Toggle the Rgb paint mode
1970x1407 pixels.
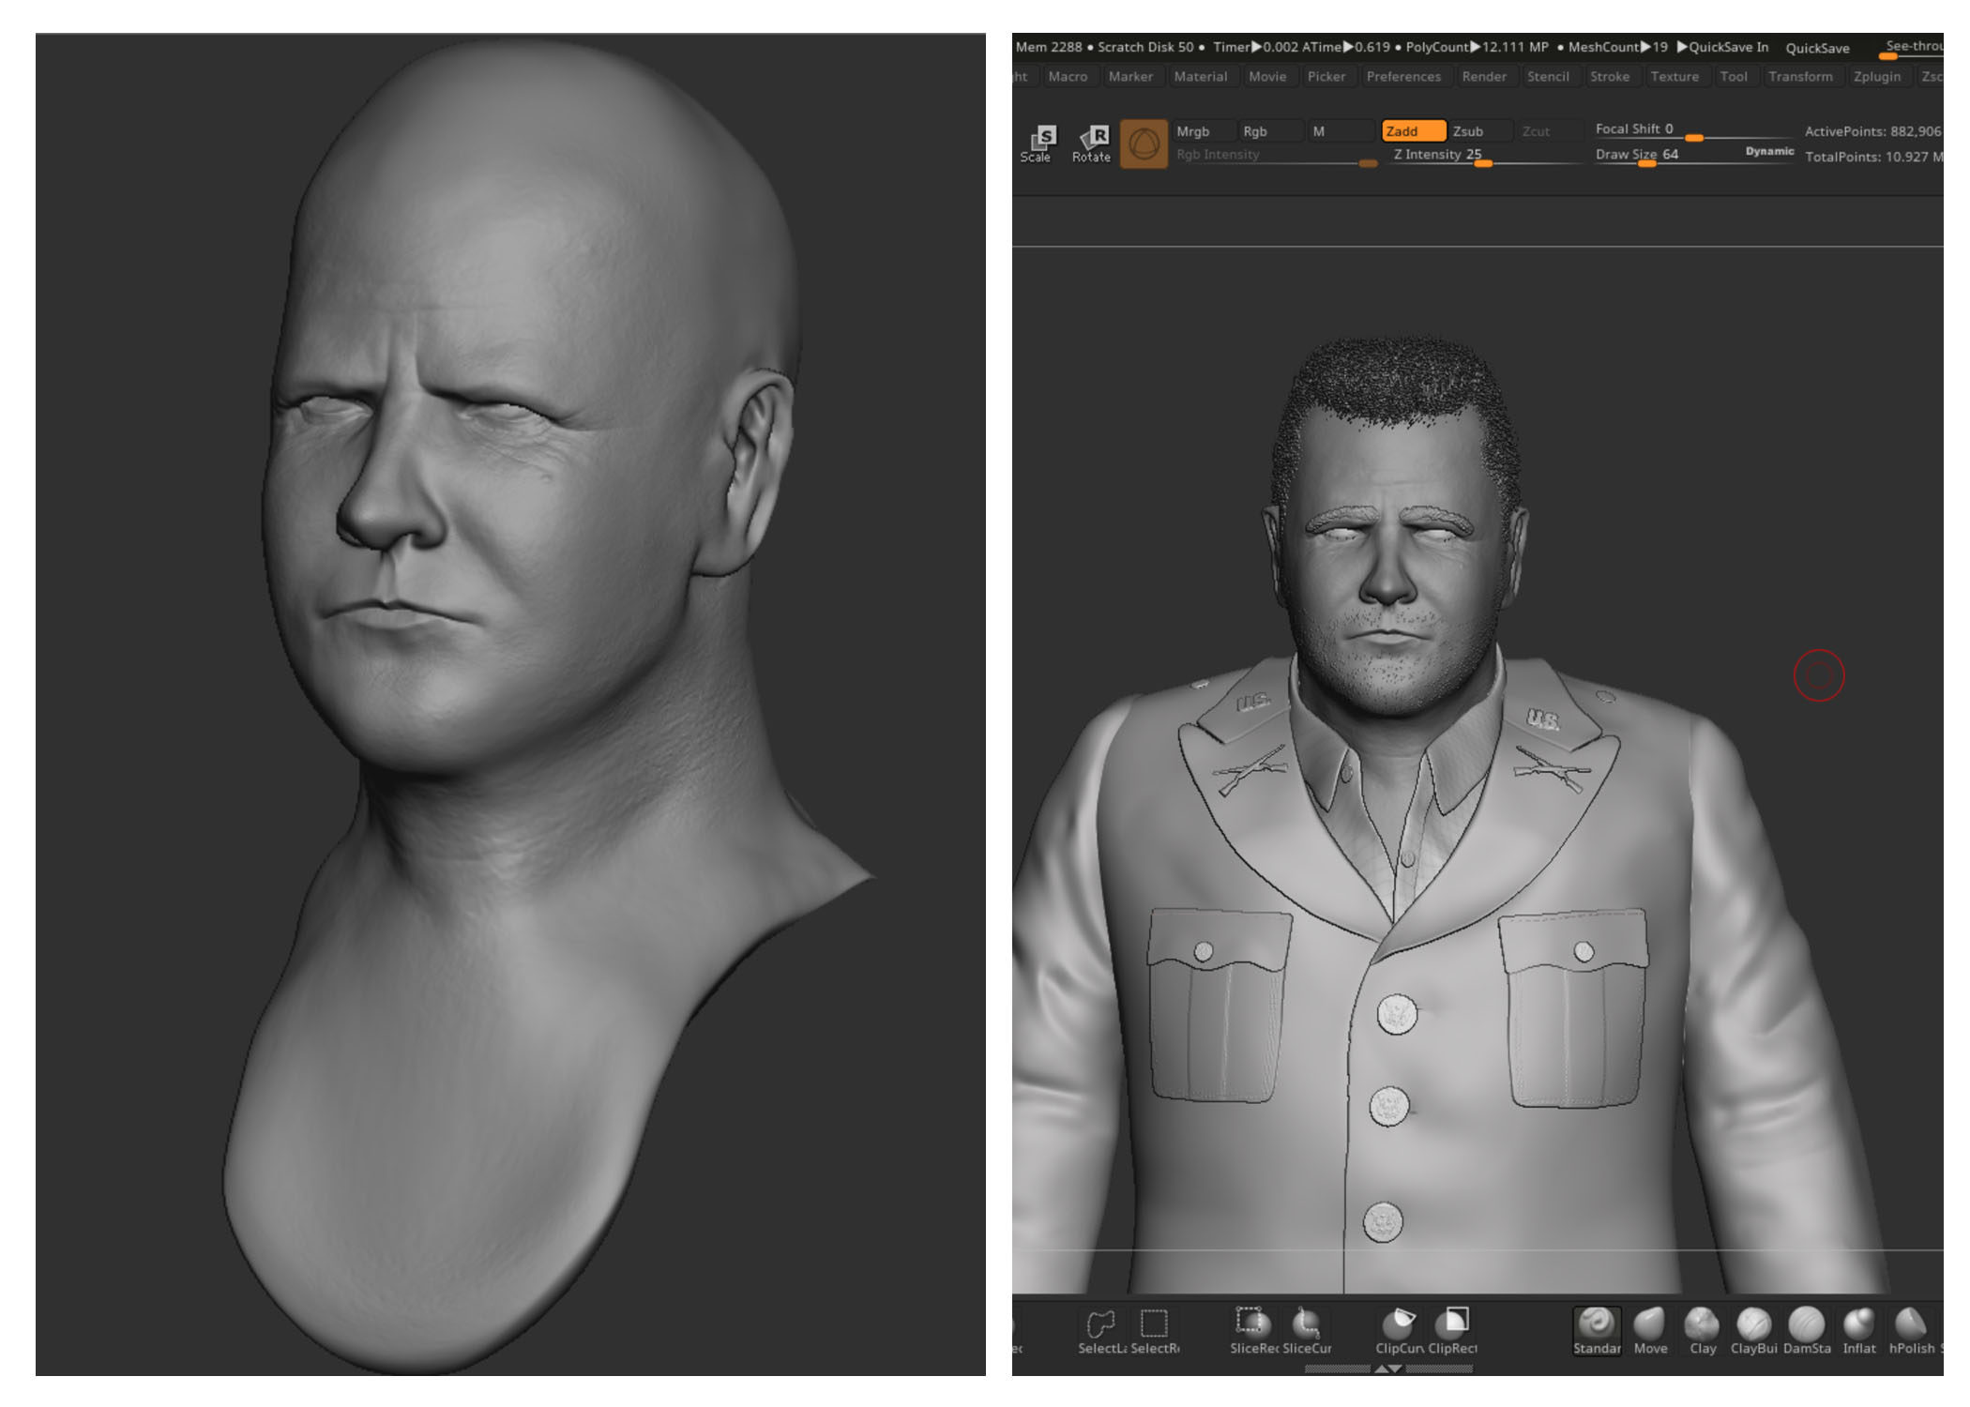[x=1268, y=131]
